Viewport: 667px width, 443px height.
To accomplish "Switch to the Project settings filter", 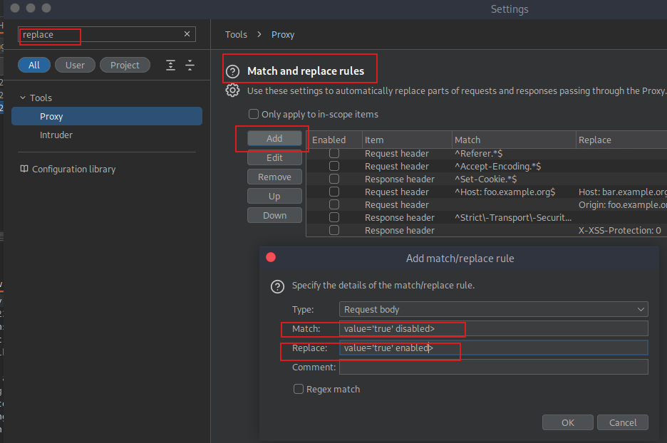I will point(125,65).
